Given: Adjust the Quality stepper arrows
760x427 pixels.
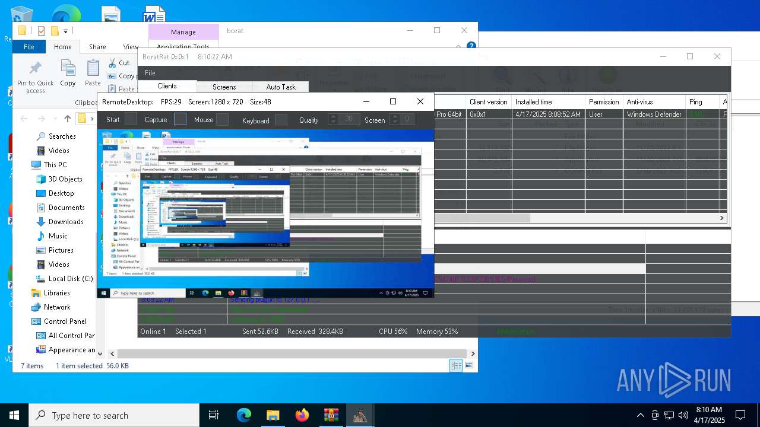Looking at the screenshot, I should click(333, 119).
